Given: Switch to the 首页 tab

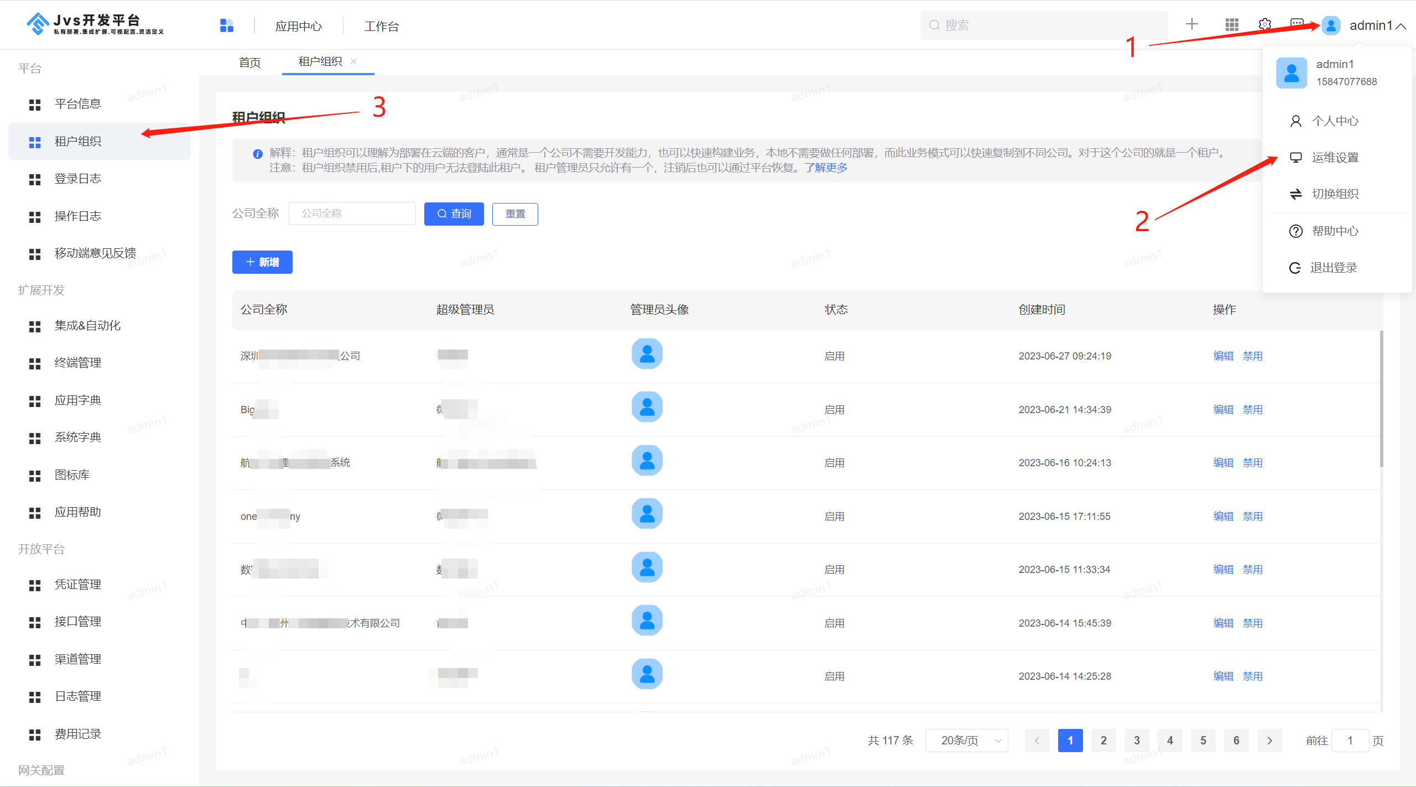Looking at the screenshot, I should [250, 62].
